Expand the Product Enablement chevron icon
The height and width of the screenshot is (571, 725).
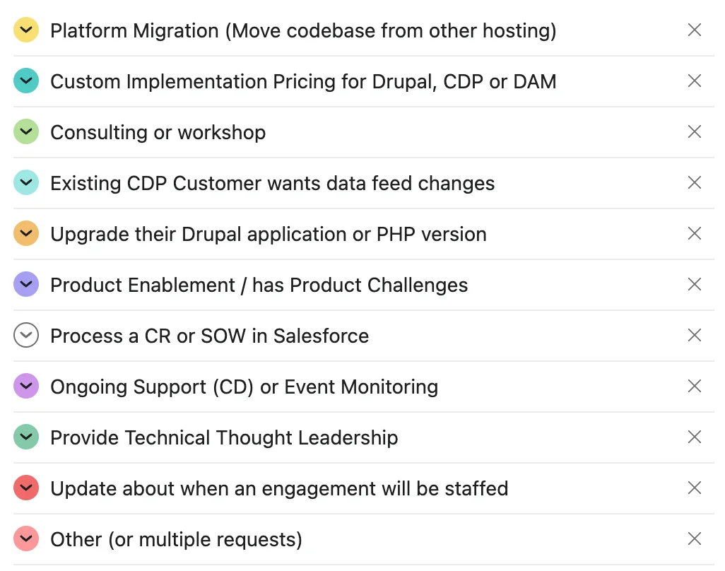[x=25, y=284]
